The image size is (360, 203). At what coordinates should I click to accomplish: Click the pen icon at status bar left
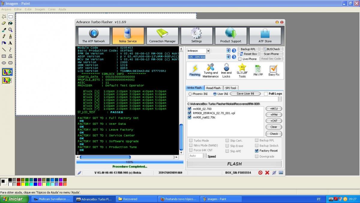coord(79,173)
